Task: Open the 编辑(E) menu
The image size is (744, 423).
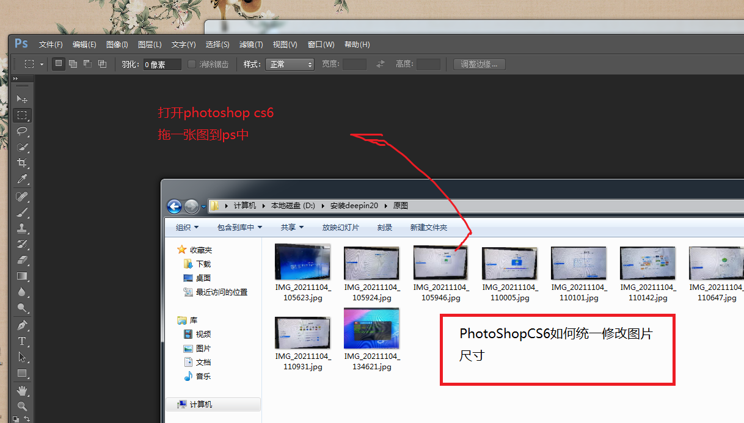Action: [84, 45]
